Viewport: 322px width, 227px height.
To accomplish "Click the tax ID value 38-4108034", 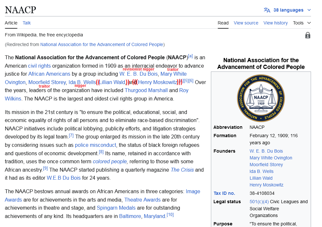I will 262,193.
